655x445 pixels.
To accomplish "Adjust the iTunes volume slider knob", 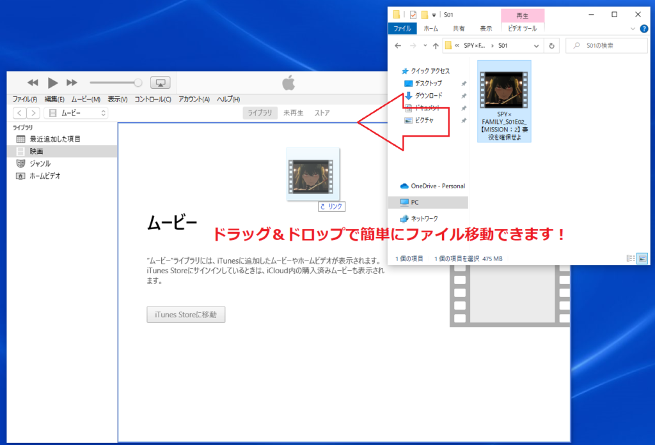I will tap(138, 82).
